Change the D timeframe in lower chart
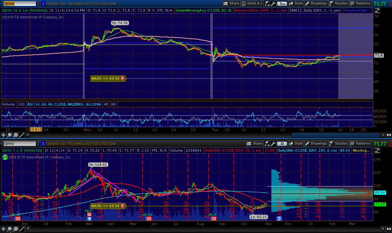This screenshot has width=392, height=233. click(282, 144)
